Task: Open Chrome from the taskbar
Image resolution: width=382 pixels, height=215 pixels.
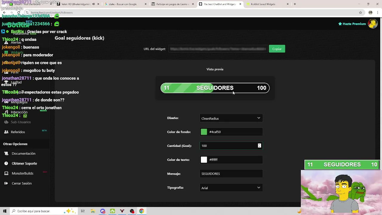Action: tap(141, 211)
